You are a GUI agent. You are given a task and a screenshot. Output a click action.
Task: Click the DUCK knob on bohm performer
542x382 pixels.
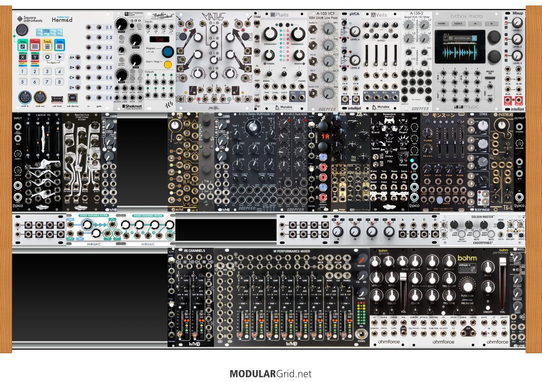point(488,267)
